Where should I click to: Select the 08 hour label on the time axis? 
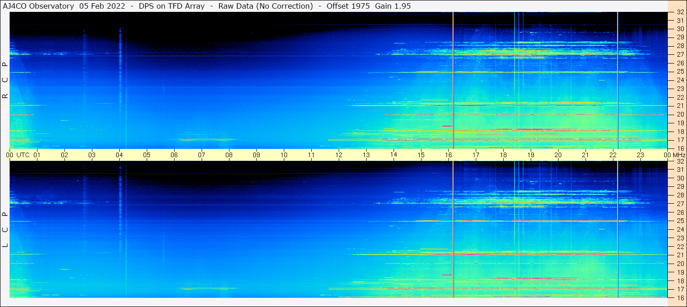229,155
